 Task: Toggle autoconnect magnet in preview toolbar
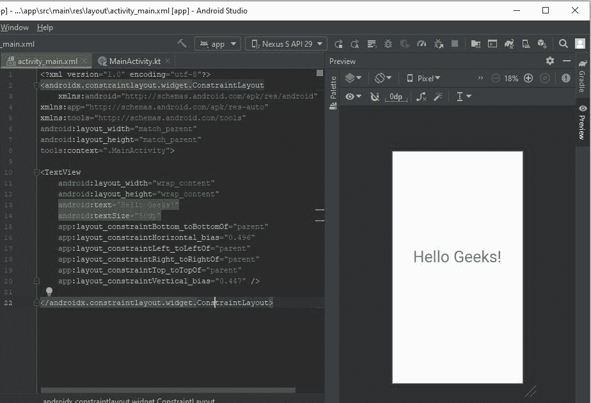point(375,97)
